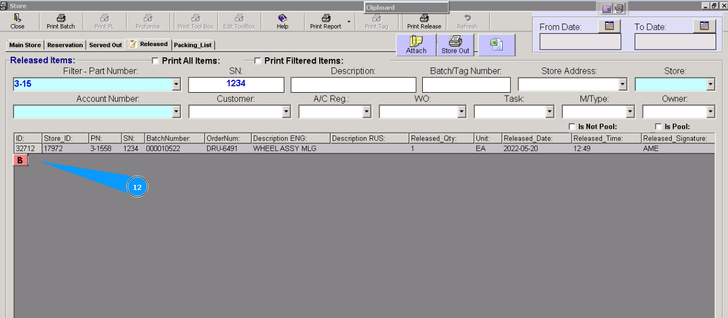728x318 pixels.
Task: Click the Print Batch toolbar button
Action: (x=61, y=21)
